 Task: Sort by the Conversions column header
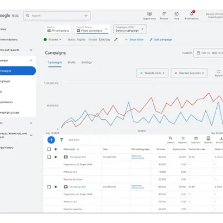coord(179,149)
